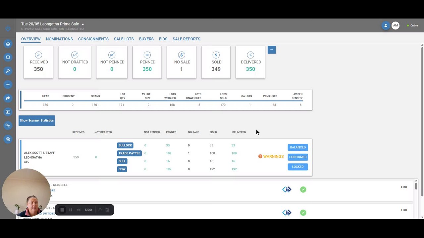Click Show Scanner Statistics button
Screen dimensions: 424x238
(x=37, y=120)
